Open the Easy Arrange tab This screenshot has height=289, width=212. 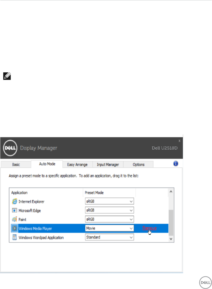(x=78, y=164)
